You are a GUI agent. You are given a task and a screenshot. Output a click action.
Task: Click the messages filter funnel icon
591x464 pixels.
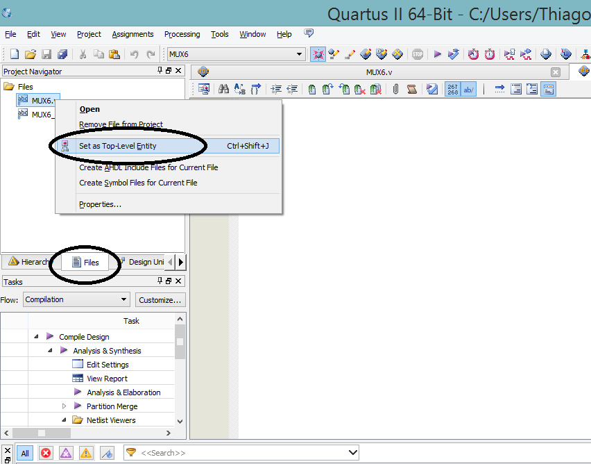pos(131,452)
